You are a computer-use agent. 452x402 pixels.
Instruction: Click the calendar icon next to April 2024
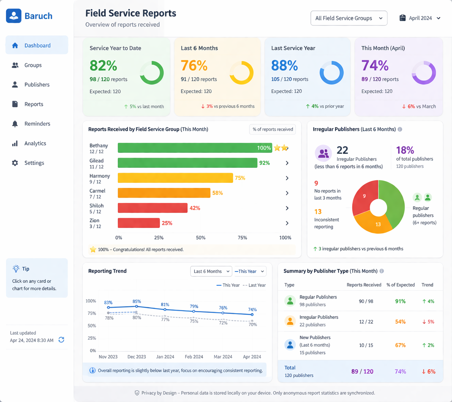[x=402, y=18]
